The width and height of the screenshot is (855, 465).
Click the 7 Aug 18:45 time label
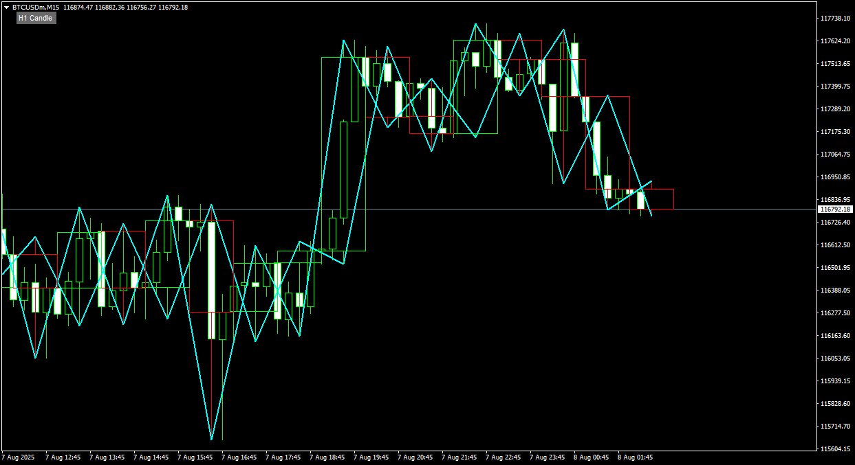tap(327, 457)
